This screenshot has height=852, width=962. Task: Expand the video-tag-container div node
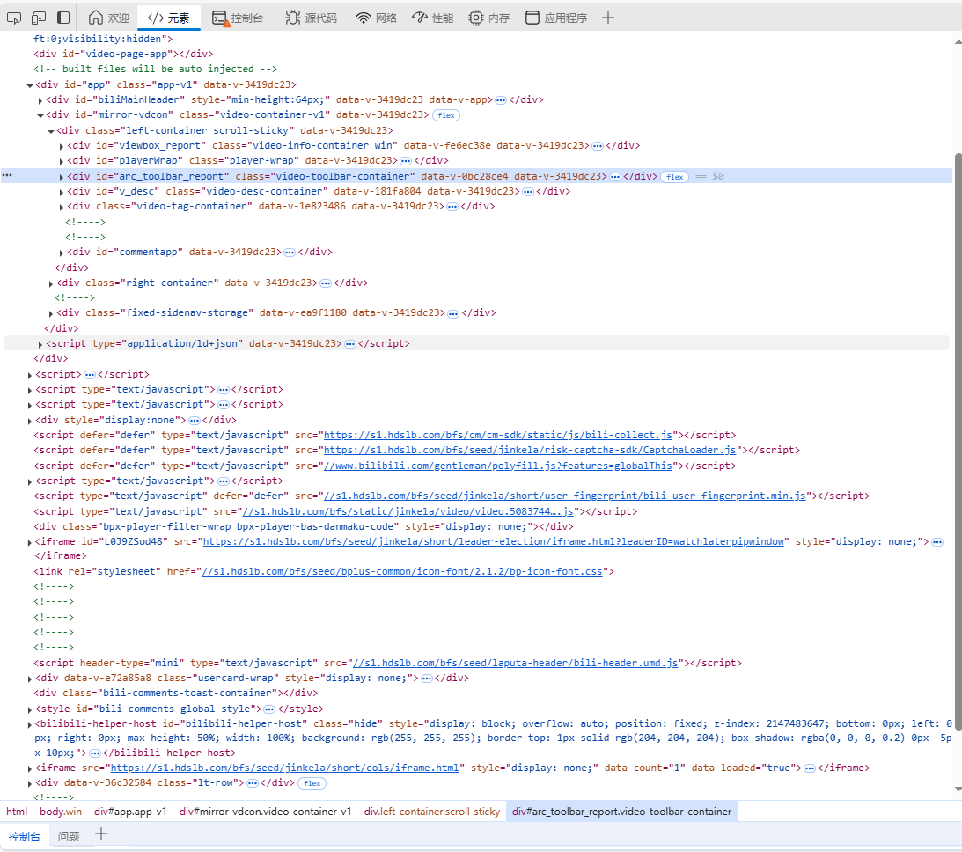point(62,207)
